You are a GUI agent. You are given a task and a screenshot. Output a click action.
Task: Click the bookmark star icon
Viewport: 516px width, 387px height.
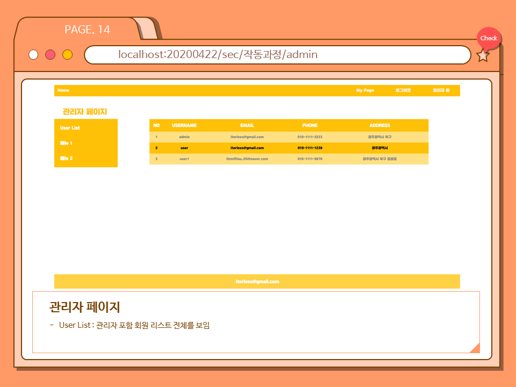pyautogui.click(x=483, y=55)
